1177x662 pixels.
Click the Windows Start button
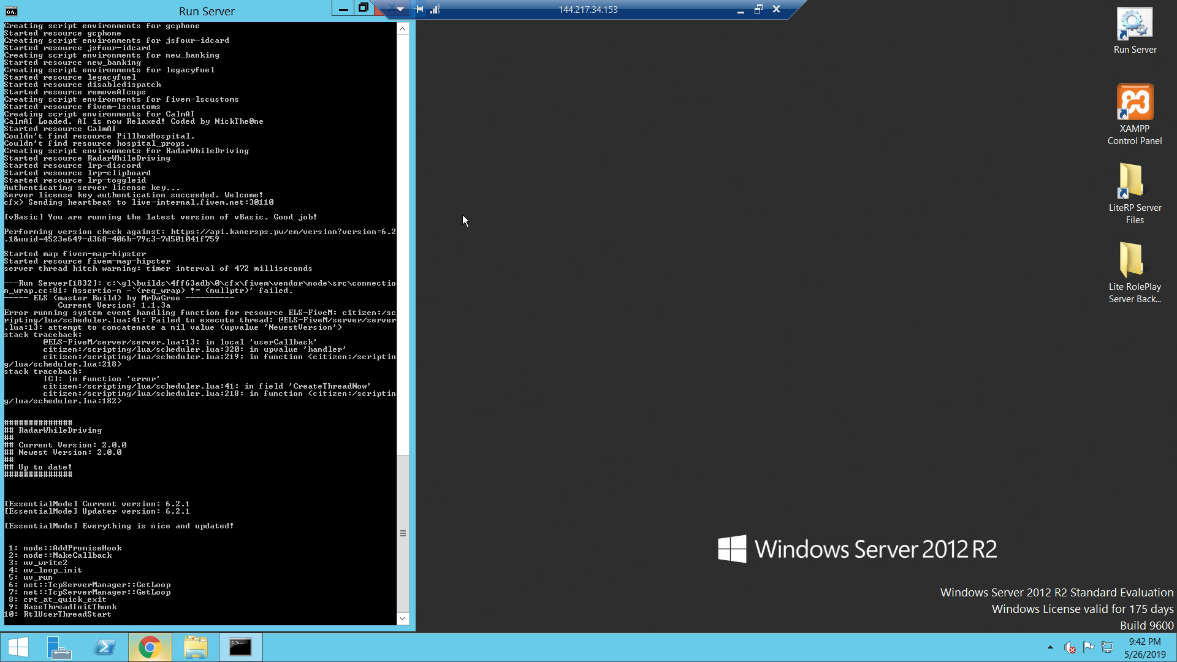point(18,647)
